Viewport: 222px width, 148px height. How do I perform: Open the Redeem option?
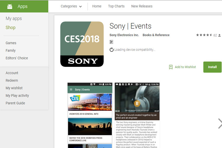[12, 81]
